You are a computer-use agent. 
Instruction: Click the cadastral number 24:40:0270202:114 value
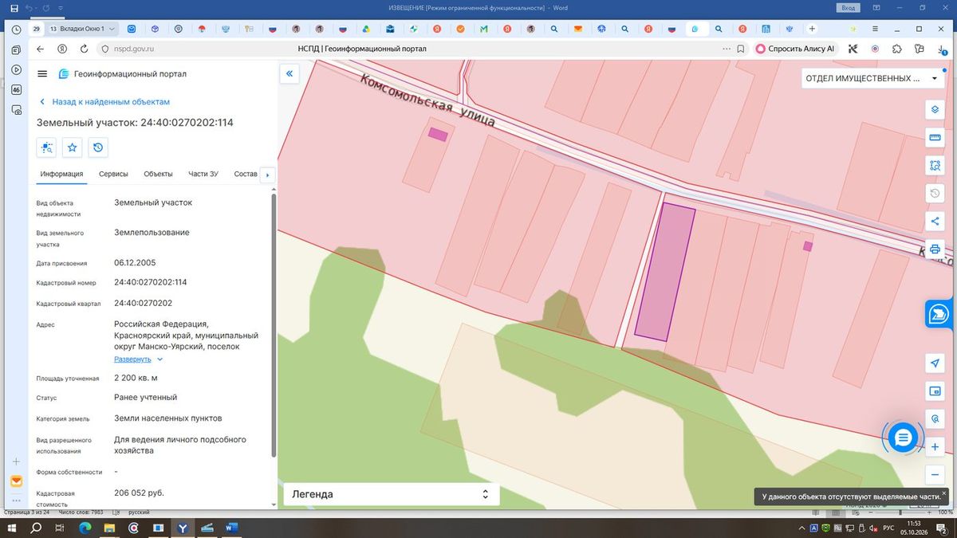pos(151,282)
